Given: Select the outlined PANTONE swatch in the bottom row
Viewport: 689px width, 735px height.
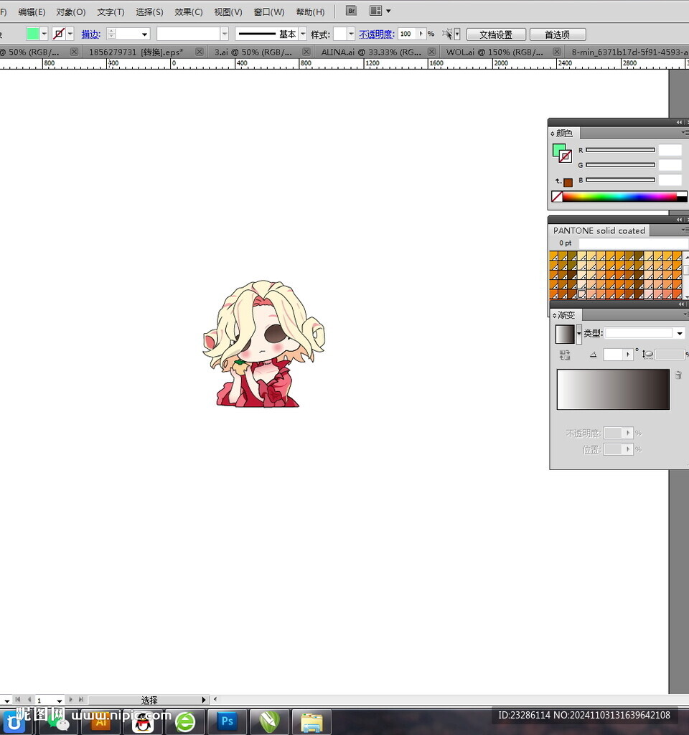Looking at the screenshot, I should point(581,294).
